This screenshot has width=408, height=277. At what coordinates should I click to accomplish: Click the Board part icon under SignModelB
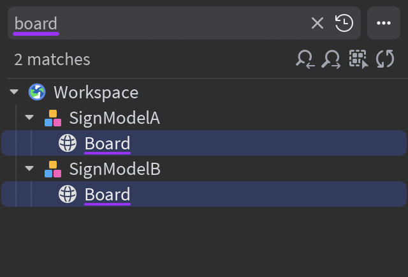click(x=68, y=195)
